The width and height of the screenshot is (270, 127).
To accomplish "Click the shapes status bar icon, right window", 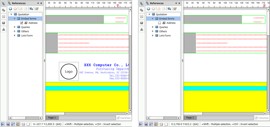I will coord(146,124).
